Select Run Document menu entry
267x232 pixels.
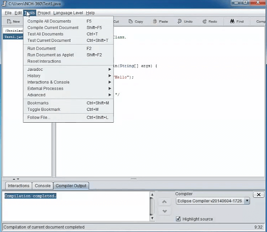pyautogui.click(x=68, y=49)
